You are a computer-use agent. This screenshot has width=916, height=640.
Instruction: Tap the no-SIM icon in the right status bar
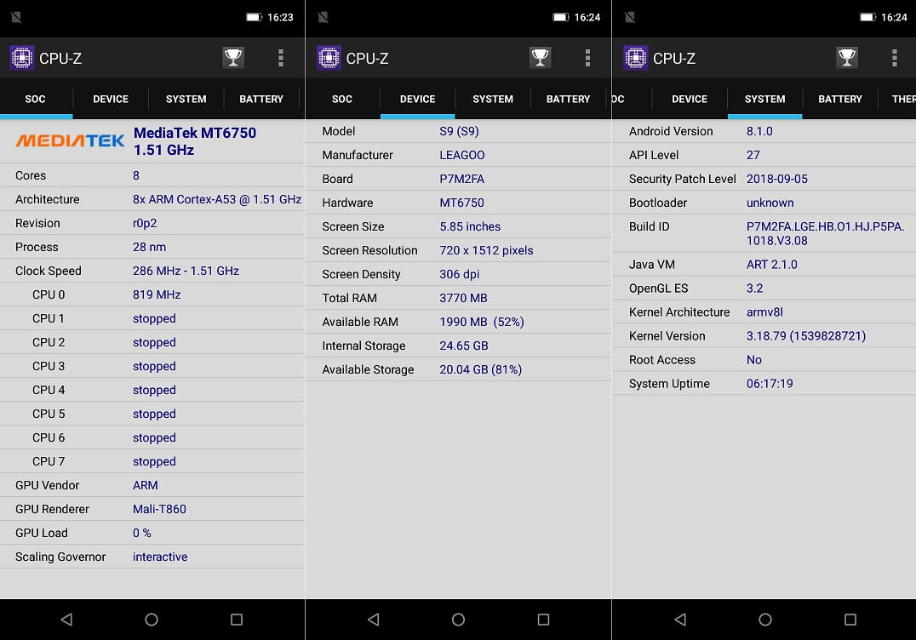click(x=630, y=17)
